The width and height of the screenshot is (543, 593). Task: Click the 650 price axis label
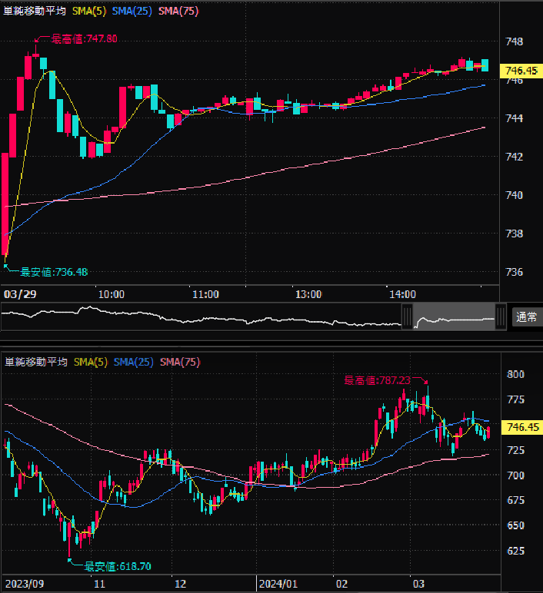[x=516, y=525]
